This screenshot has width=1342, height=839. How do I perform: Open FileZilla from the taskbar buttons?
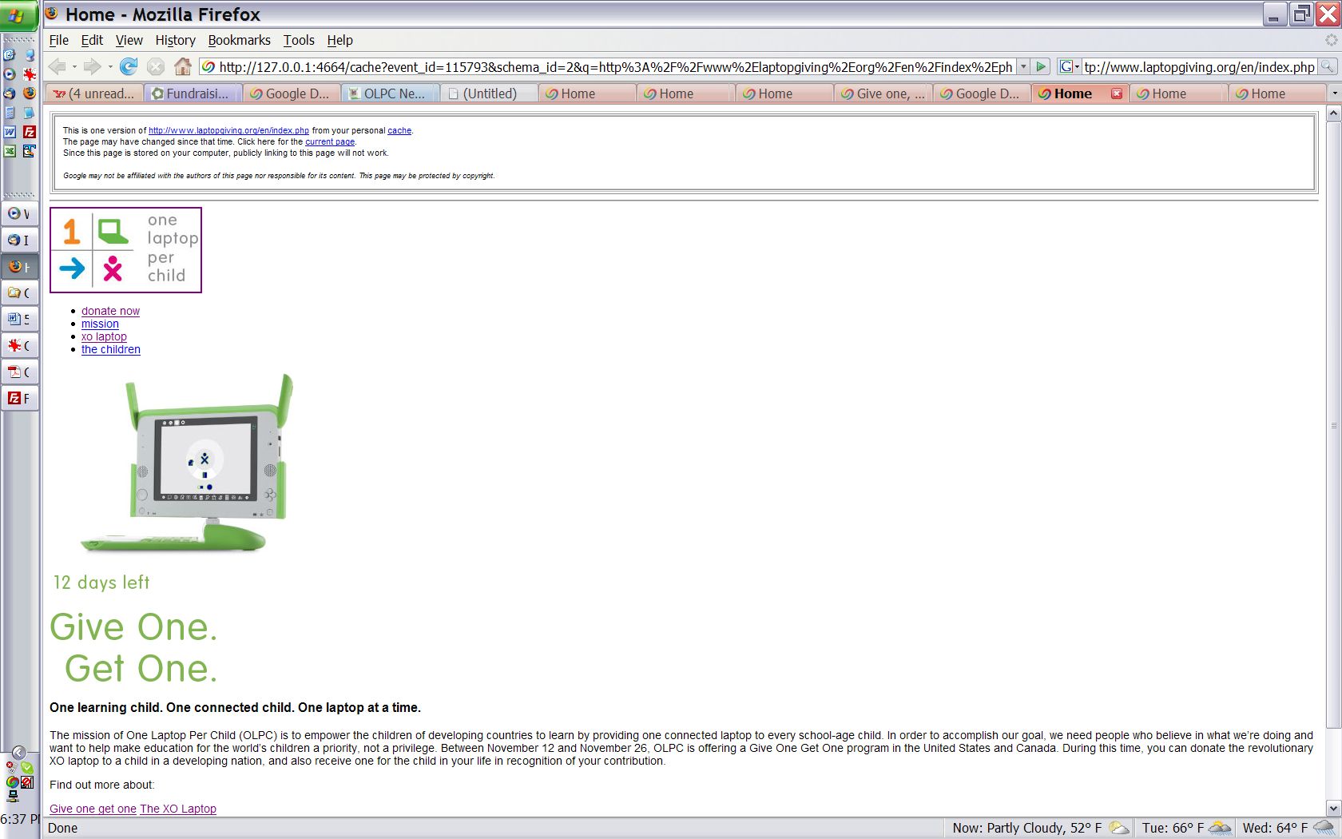[x=19, y=398]
